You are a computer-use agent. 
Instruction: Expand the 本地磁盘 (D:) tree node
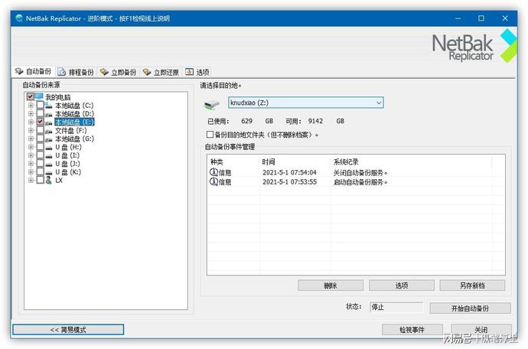click(31, 114)
